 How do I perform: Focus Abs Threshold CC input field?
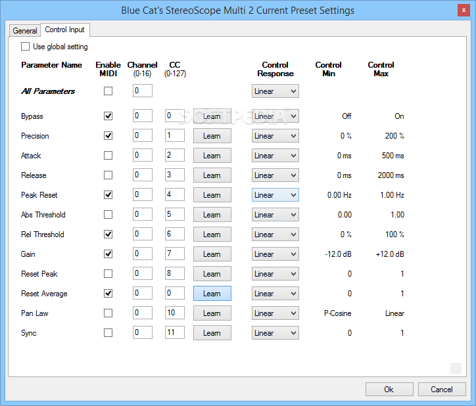pyautogui.click(x=174, y=214)
